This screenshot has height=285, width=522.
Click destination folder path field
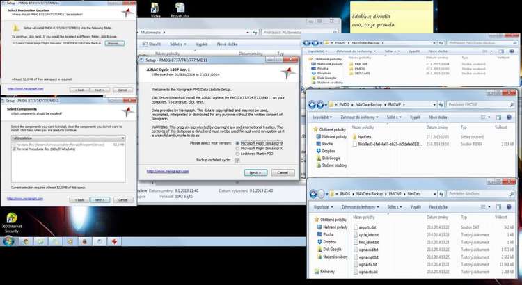pos(57,44)
